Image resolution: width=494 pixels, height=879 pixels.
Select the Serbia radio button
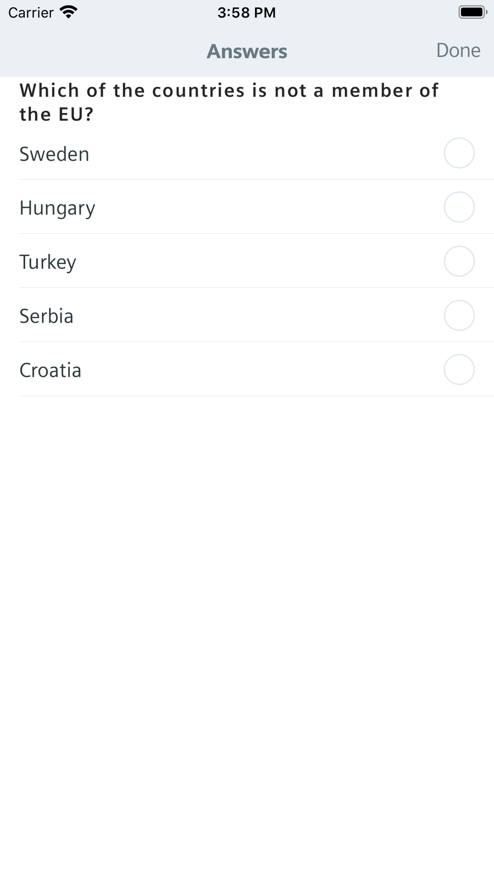[x=459, y=315]
